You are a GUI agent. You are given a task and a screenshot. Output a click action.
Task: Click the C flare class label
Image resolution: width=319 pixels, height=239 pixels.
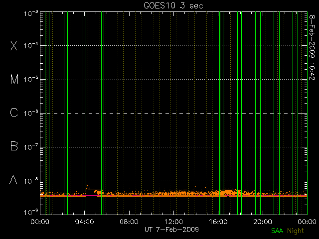tap(14, 113)
